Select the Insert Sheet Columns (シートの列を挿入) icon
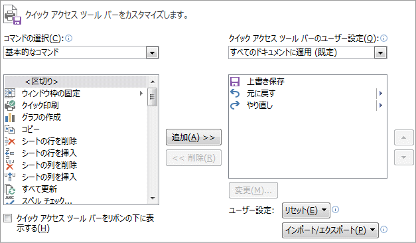 (x=10, y=177)
